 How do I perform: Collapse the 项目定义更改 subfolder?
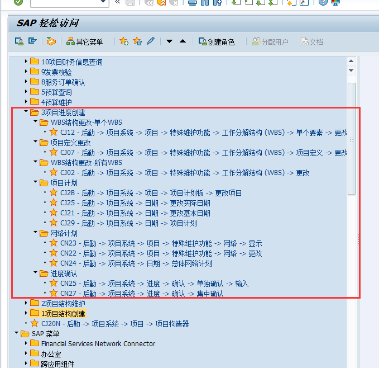35,141
